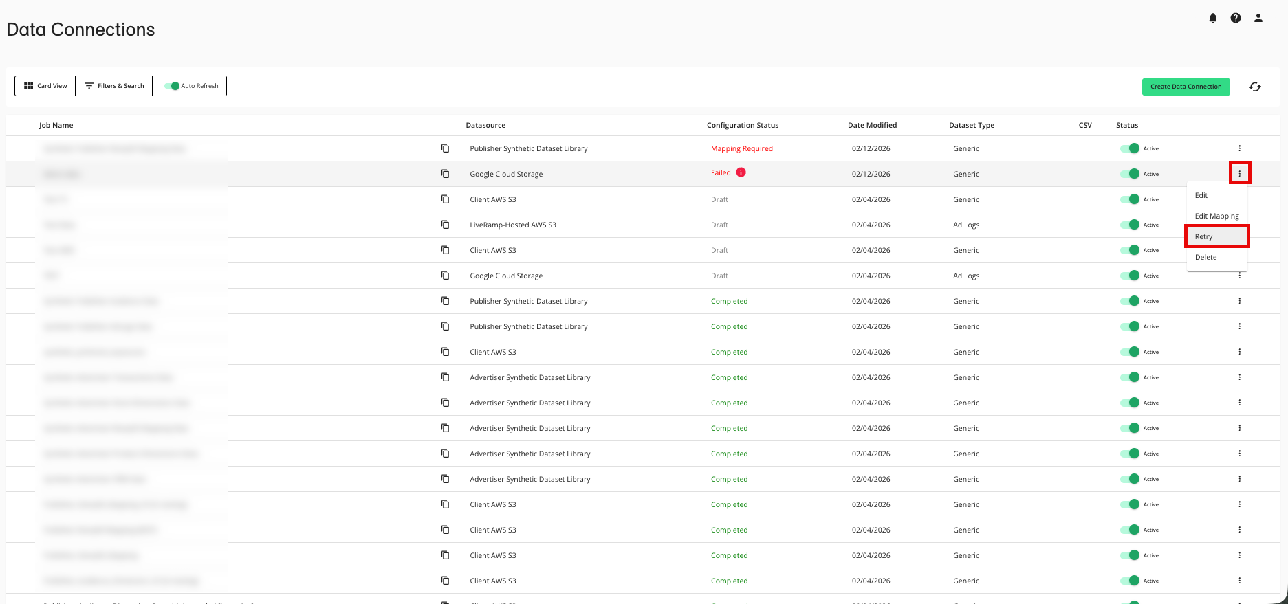1288x604 pixels.
Task: Copy job name in the Mapping Required row
Action: click(446, 148)
